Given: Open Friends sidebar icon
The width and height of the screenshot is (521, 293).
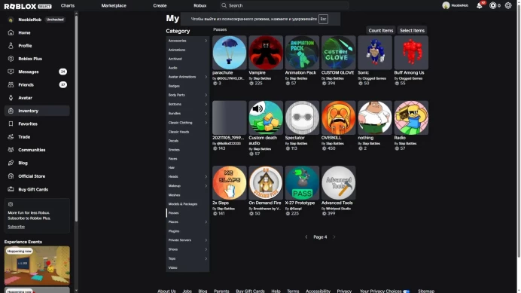Looking at the screenshot, I should (x=11, y=85).
